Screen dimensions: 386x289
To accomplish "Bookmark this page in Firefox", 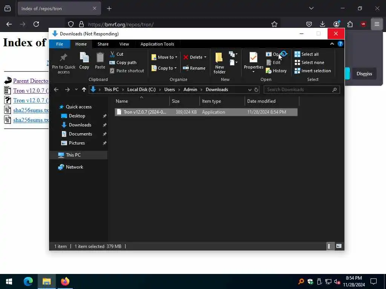I will tap(274, 24).
